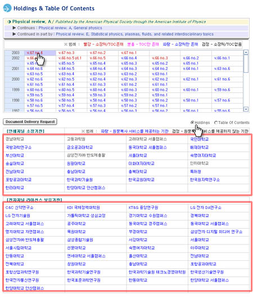Click KDI 국제정책대학원 license holder
Viewport: 253px width, 298px height.
click(x=83, y=208)
